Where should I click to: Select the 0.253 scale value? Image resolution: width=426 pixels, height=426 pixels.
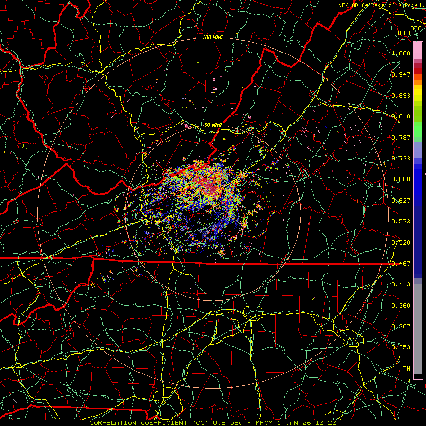pos(401,347)
